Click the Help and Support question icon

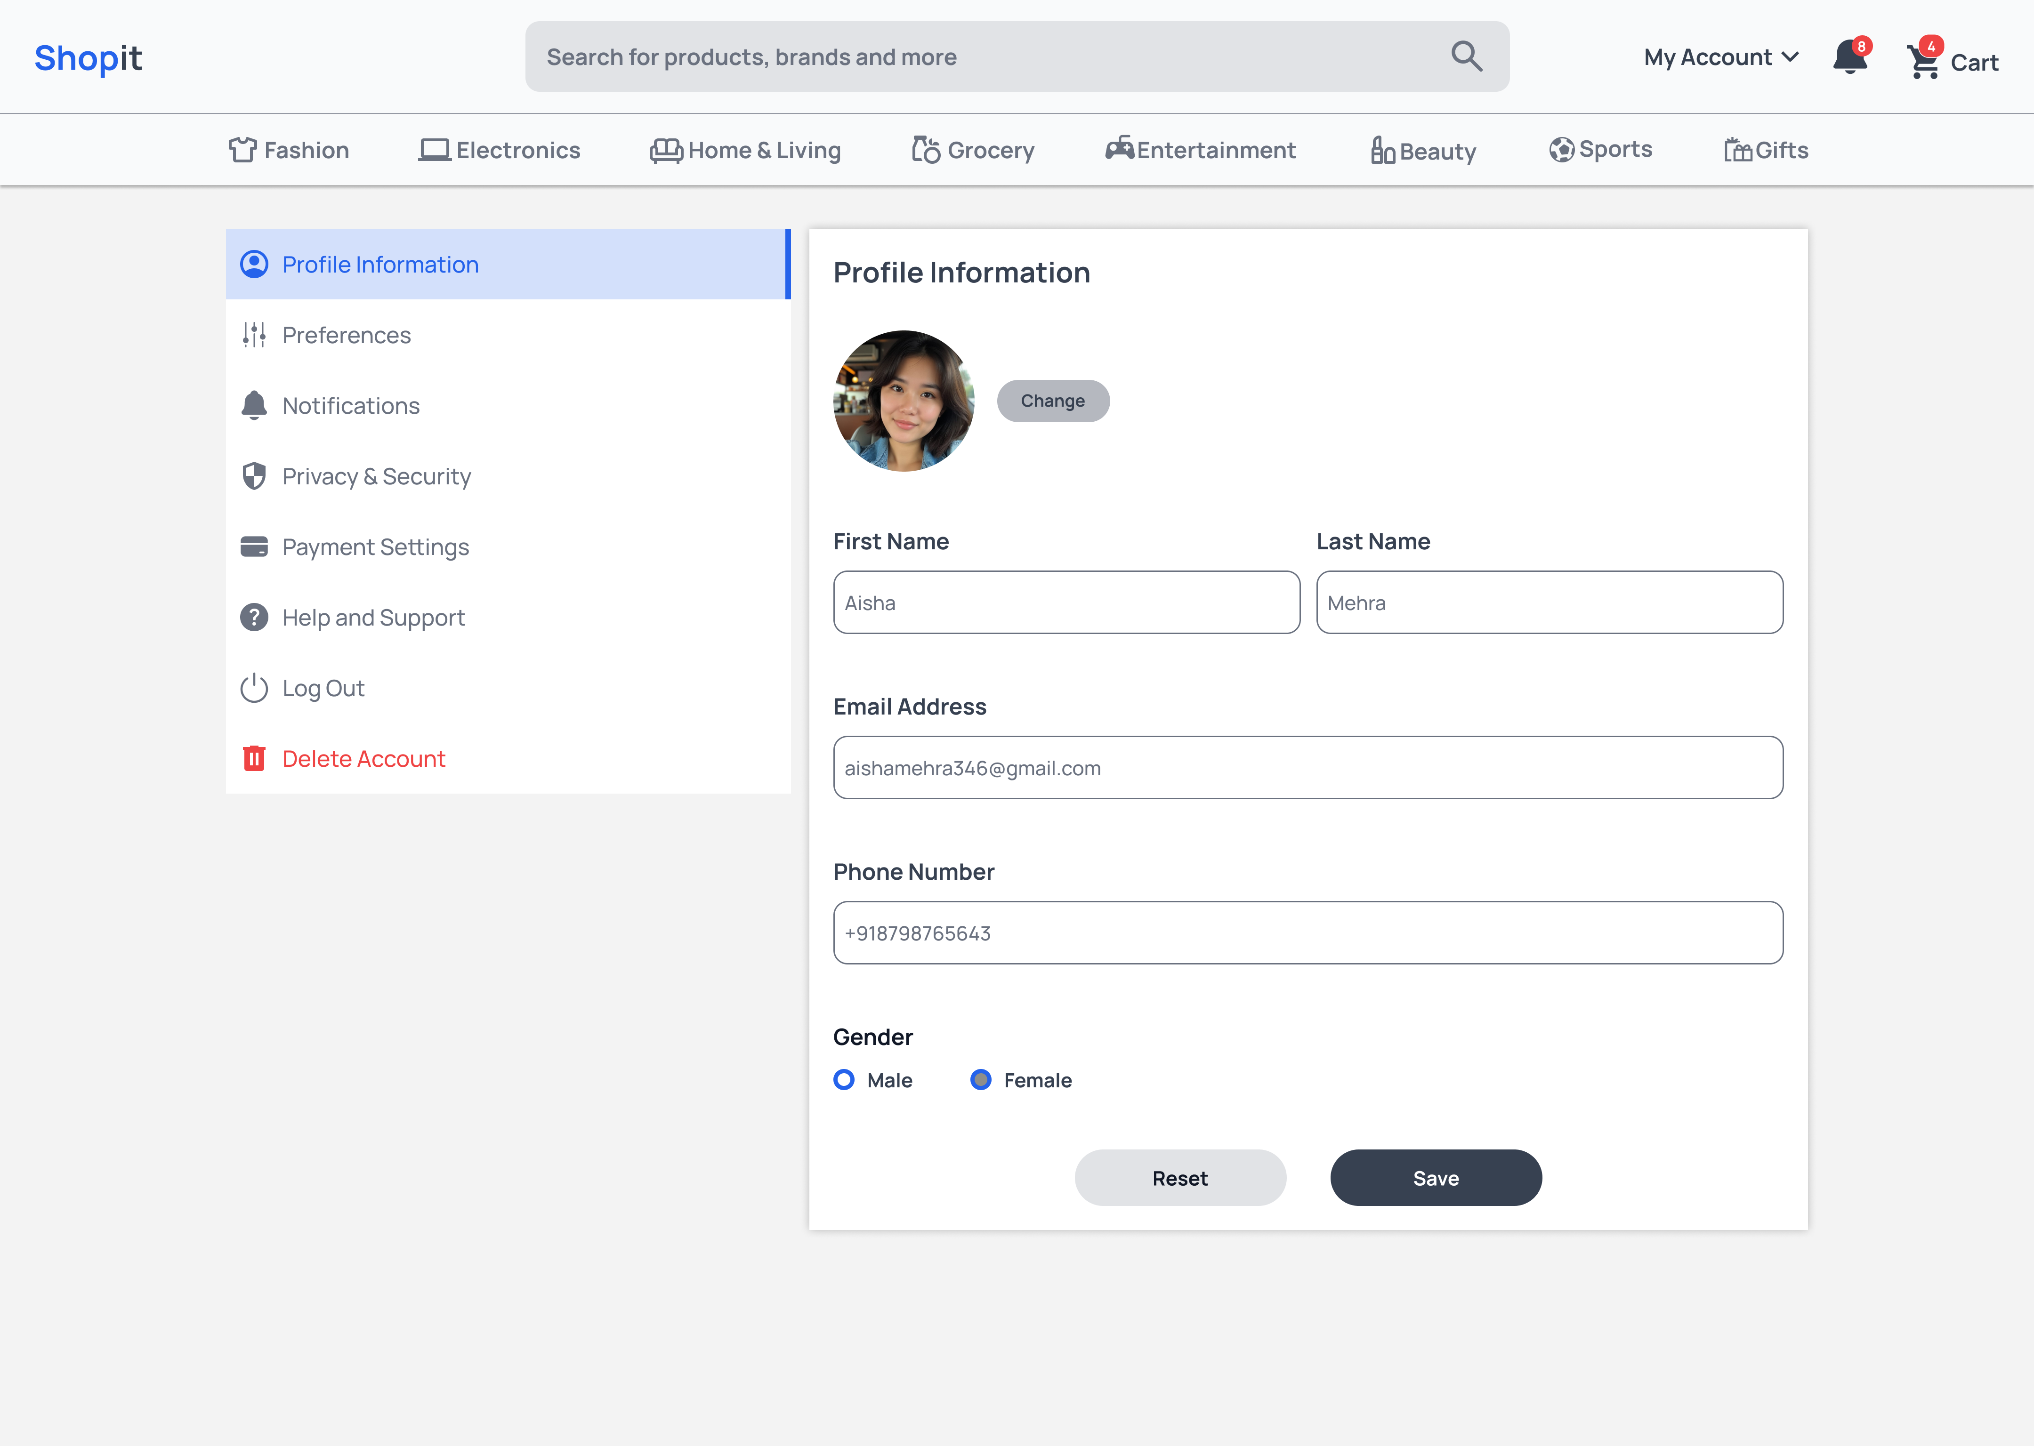(254, 617)
